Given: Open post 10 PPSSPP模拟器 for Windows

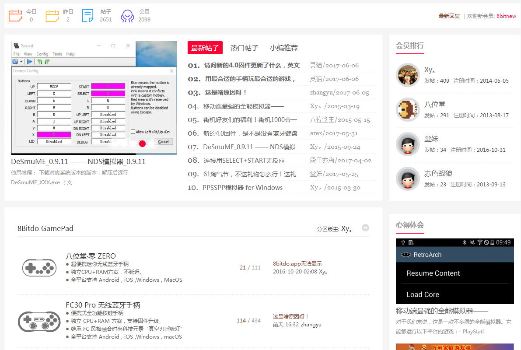Looking at the screenshot, I should (242, 188).
